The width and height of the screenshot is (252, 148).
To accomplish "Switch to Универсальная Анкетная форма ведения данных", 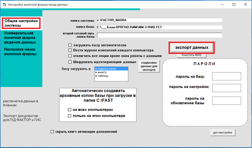I will pyautogui.click(x=20, y=38).
